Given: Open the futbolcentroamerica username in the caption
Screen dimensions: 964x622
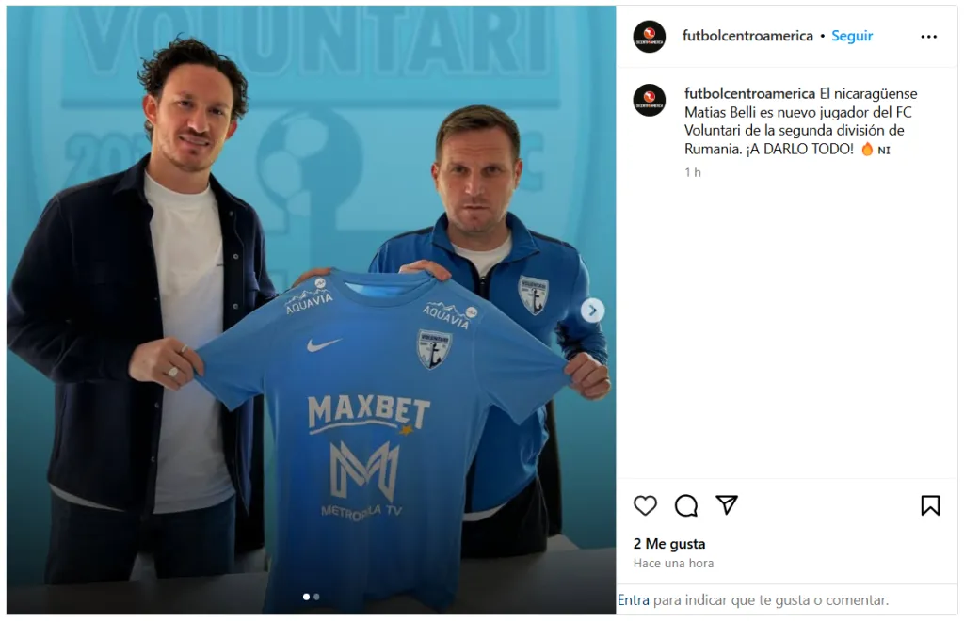Looking at the screenshot, I should pyautogui.click(x=749, y=93).
